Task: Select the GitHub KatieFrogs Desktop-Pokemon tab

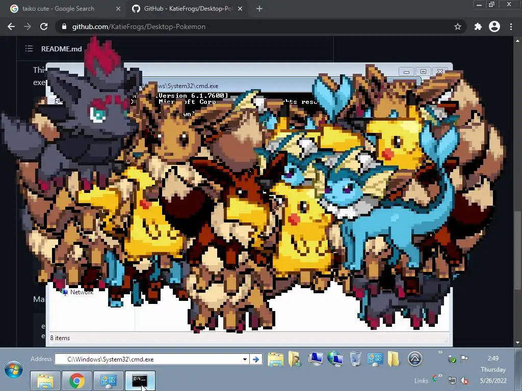Action: click(x=188, y=9)
